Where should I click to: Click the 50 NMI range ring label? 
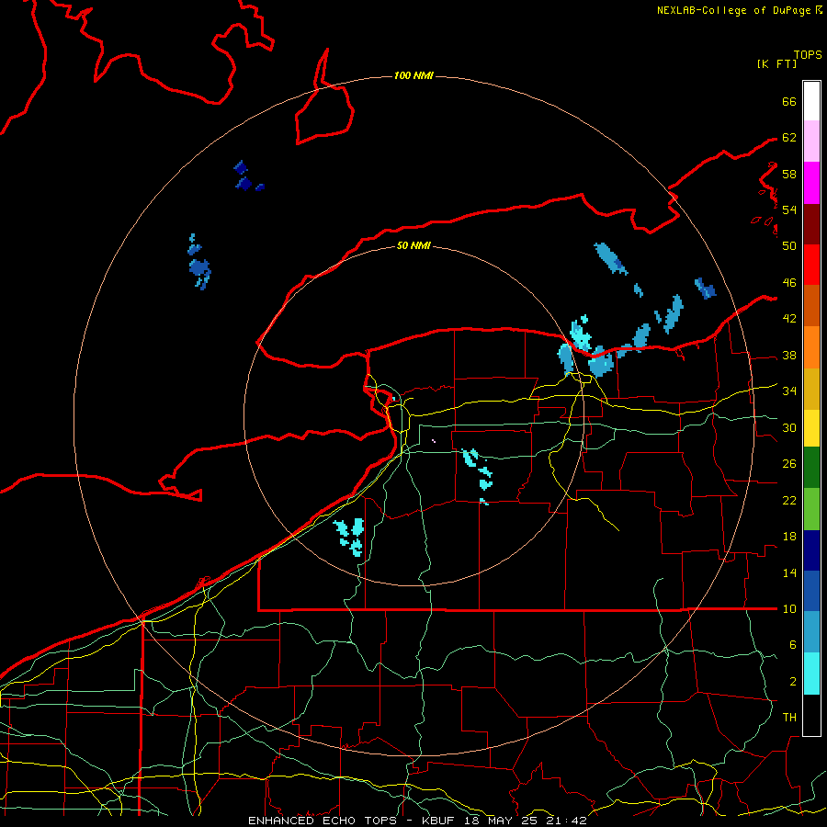(413, 245)
